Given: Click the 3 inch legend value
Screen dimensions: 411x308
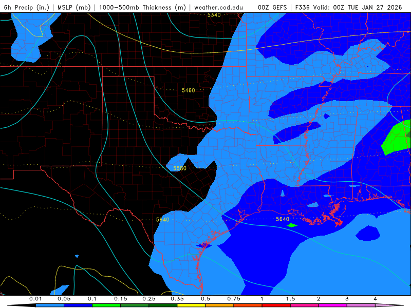Looking at the screenshot, I should 347,299.
